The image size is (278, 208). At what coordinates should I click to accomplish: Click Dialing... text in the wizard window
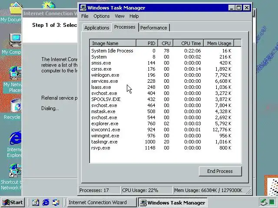(50, 108)
